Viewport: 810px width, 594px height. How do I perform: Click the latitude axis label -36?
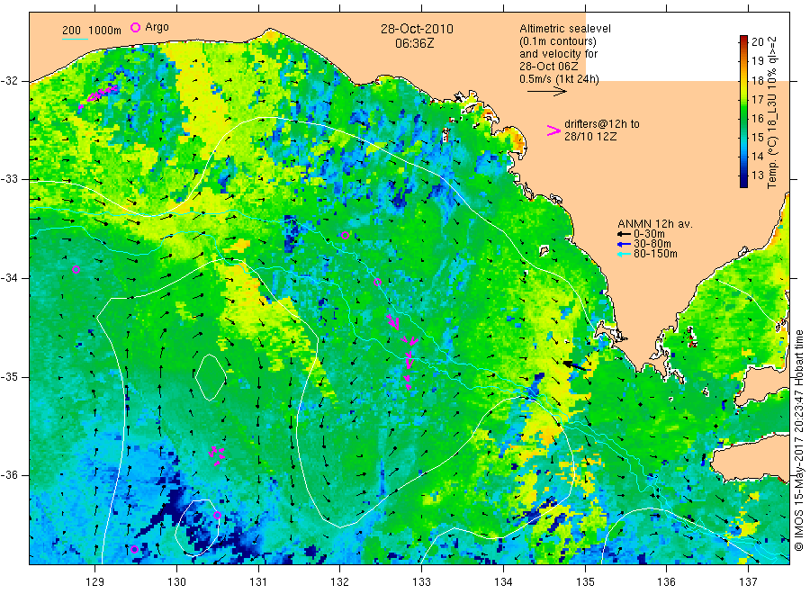(9, 475)
